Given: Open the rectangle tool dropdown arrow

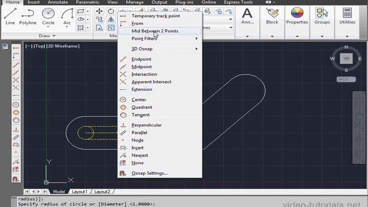Looking at the screenshot, I should (x=88, y=11).
